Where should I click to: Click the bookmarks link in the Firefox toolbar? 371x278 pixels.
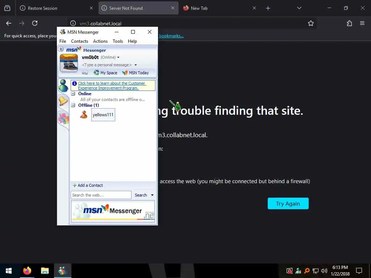pyautogui.click(x=171, y=36)
